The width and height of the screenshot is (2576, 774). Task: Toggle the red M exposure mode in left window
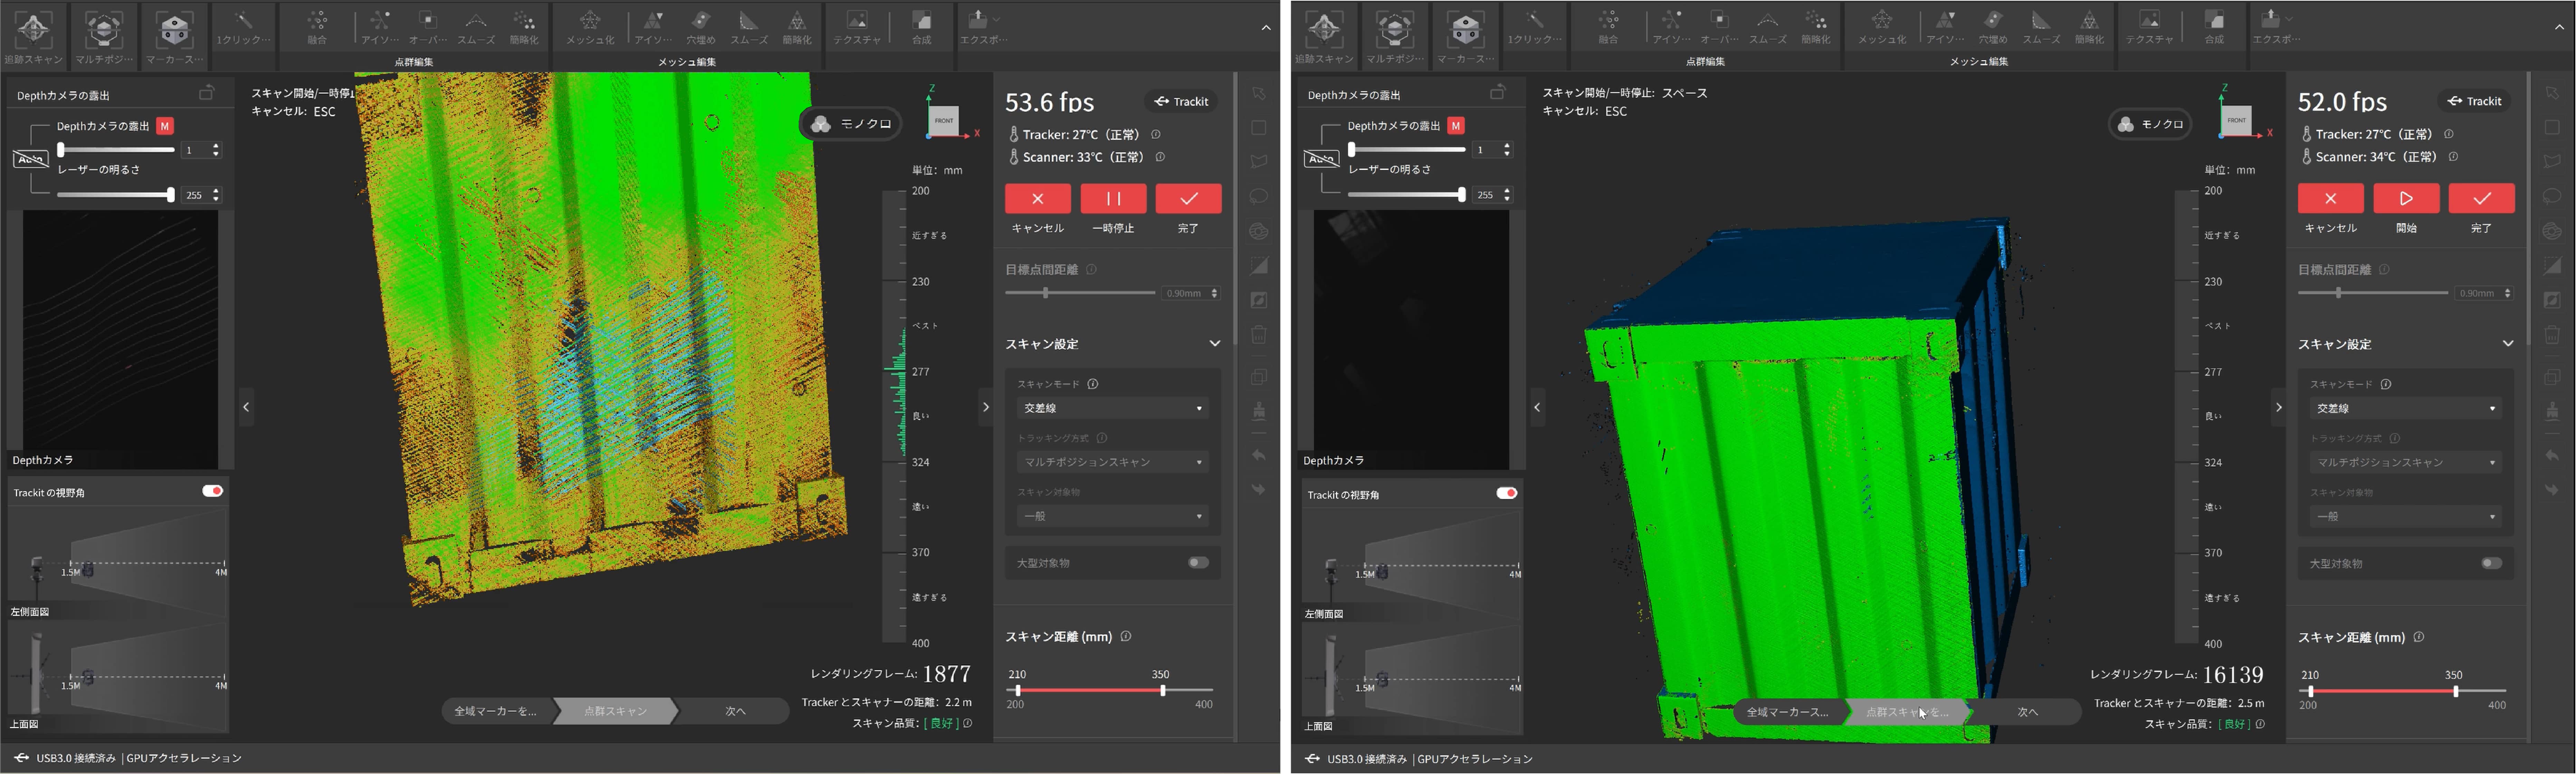(165, 126)
